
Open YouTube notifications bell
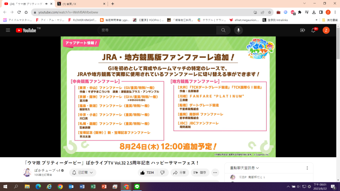click(313, 30)
